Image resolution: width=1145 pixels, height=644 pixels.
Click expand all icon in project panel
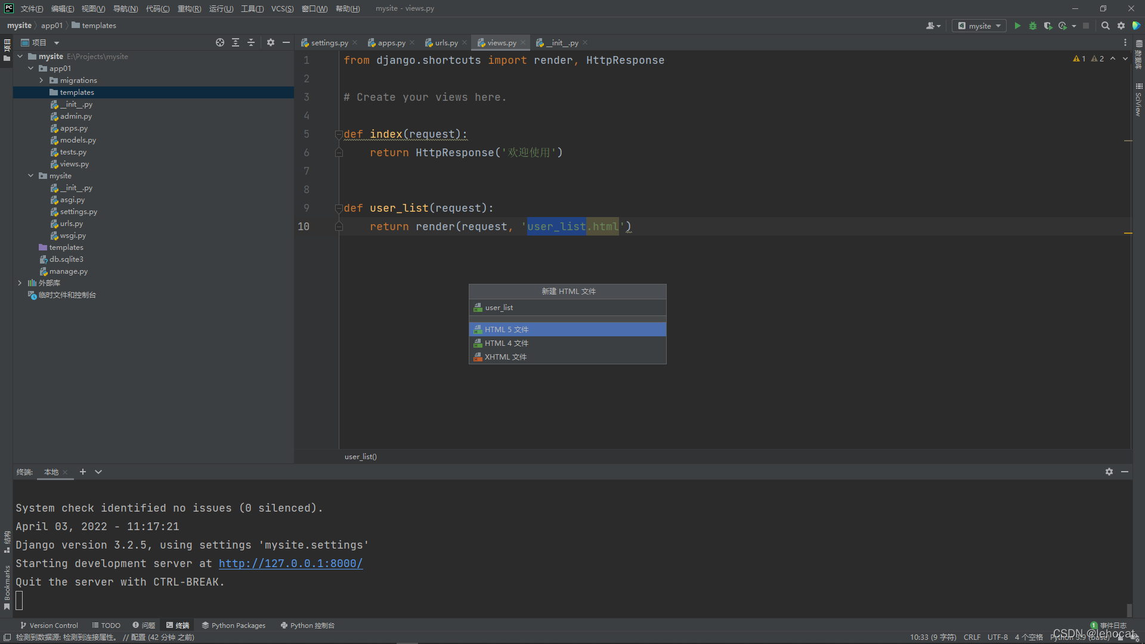coord(236,42)
